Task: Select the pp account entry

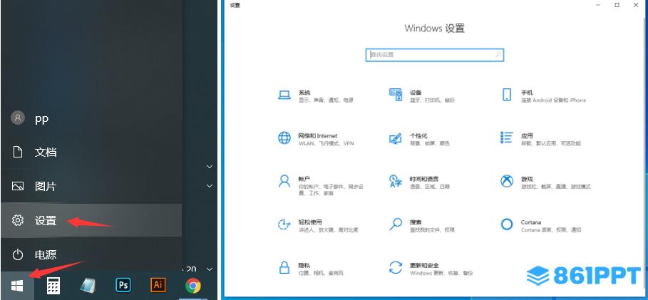Action: coord(91,118)
